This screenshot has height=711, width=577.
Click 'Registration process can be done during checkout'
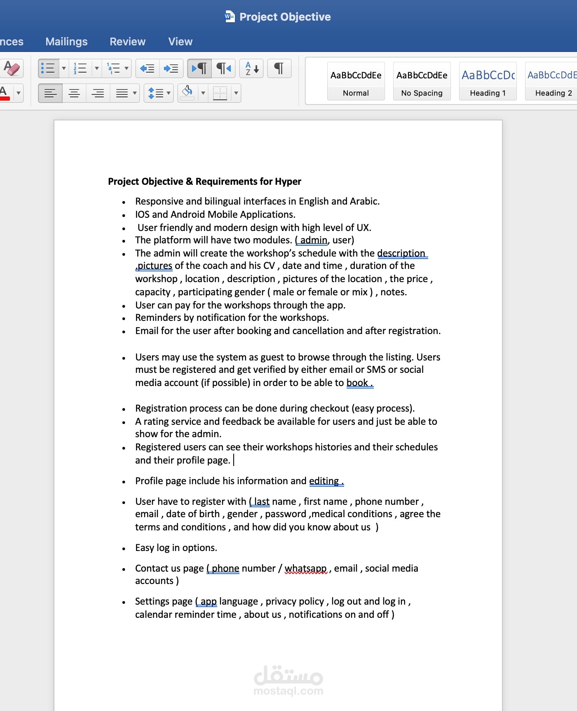pos(275,408)
